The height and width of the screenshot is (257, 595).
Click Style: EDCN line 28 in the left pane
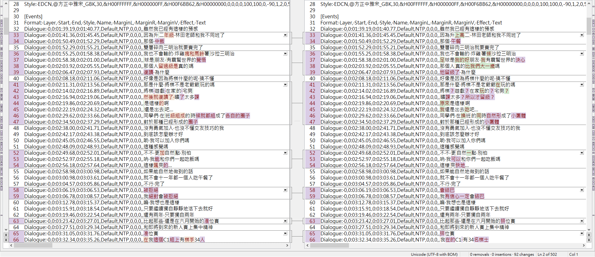coord(157,4)
